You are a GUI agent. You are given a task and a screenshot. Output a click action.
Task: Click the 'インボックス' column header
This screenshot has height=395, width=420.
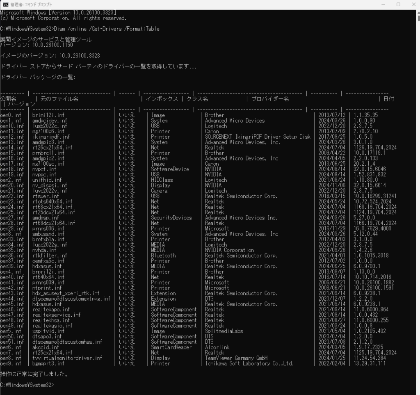click(162, 99)
